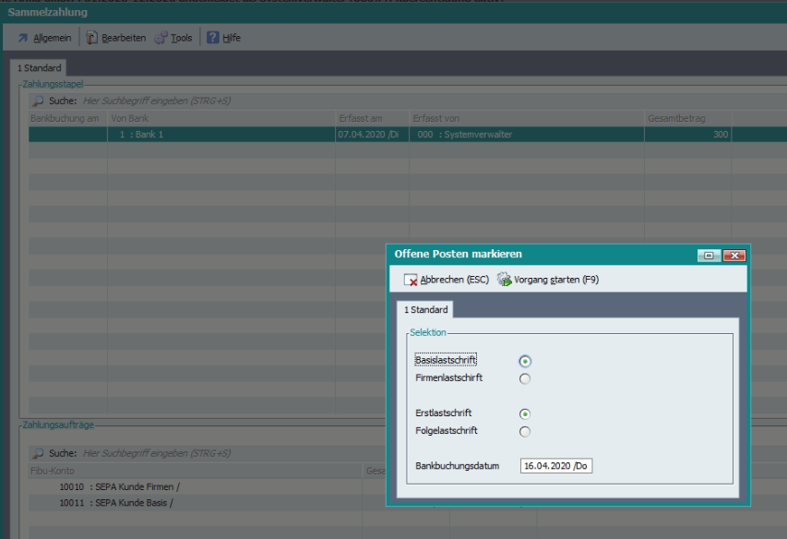Click the Bankbuchung am column header
The image size is (787, 539).
[x=67, y=118]
